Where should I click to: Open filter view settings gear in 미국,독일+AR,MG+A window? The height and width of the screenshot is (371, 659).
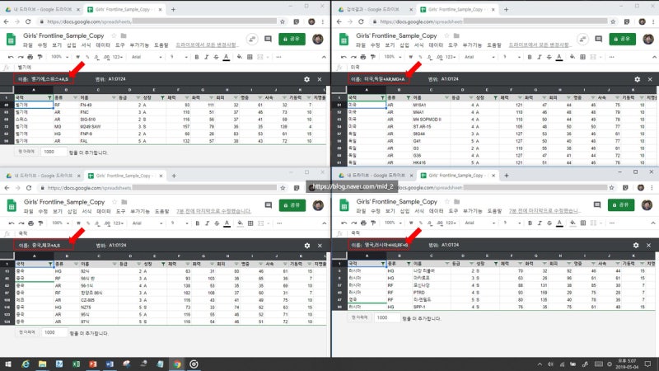[x=637, y=79]
